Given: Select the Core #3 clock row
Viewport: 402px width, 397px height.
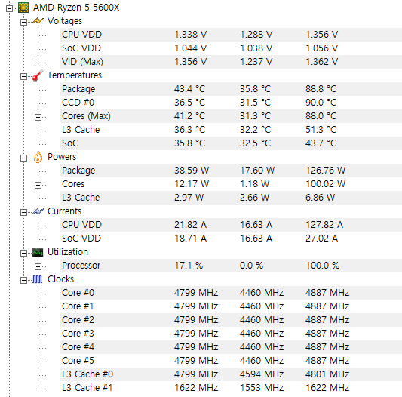Looking at the screenshot, I should 231,334.
